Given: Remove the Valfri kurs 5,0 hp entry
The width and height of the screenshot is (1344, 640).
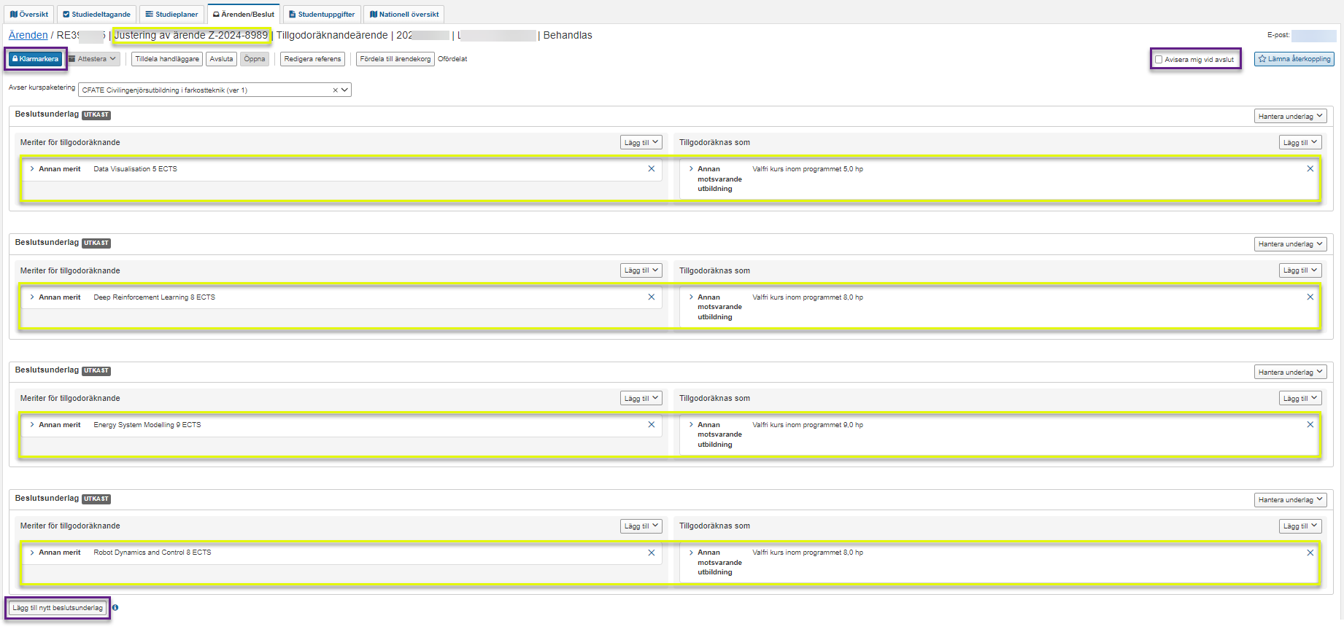Looking at the screenshot, I should click(1310, 169).
